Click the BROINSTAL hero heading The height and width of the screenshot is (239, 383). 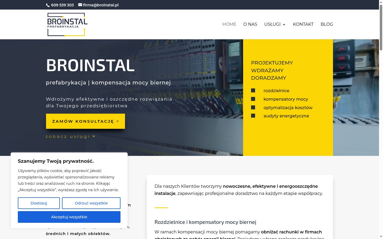coord(90,65)
